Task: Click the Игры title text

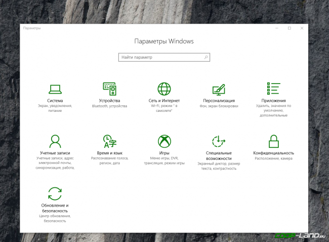Action: [164, 153]
